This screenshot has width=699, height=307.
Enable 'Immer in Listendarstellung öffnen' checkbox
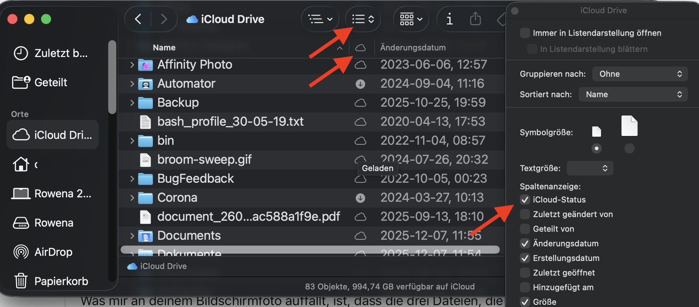(x=525, y=33)
